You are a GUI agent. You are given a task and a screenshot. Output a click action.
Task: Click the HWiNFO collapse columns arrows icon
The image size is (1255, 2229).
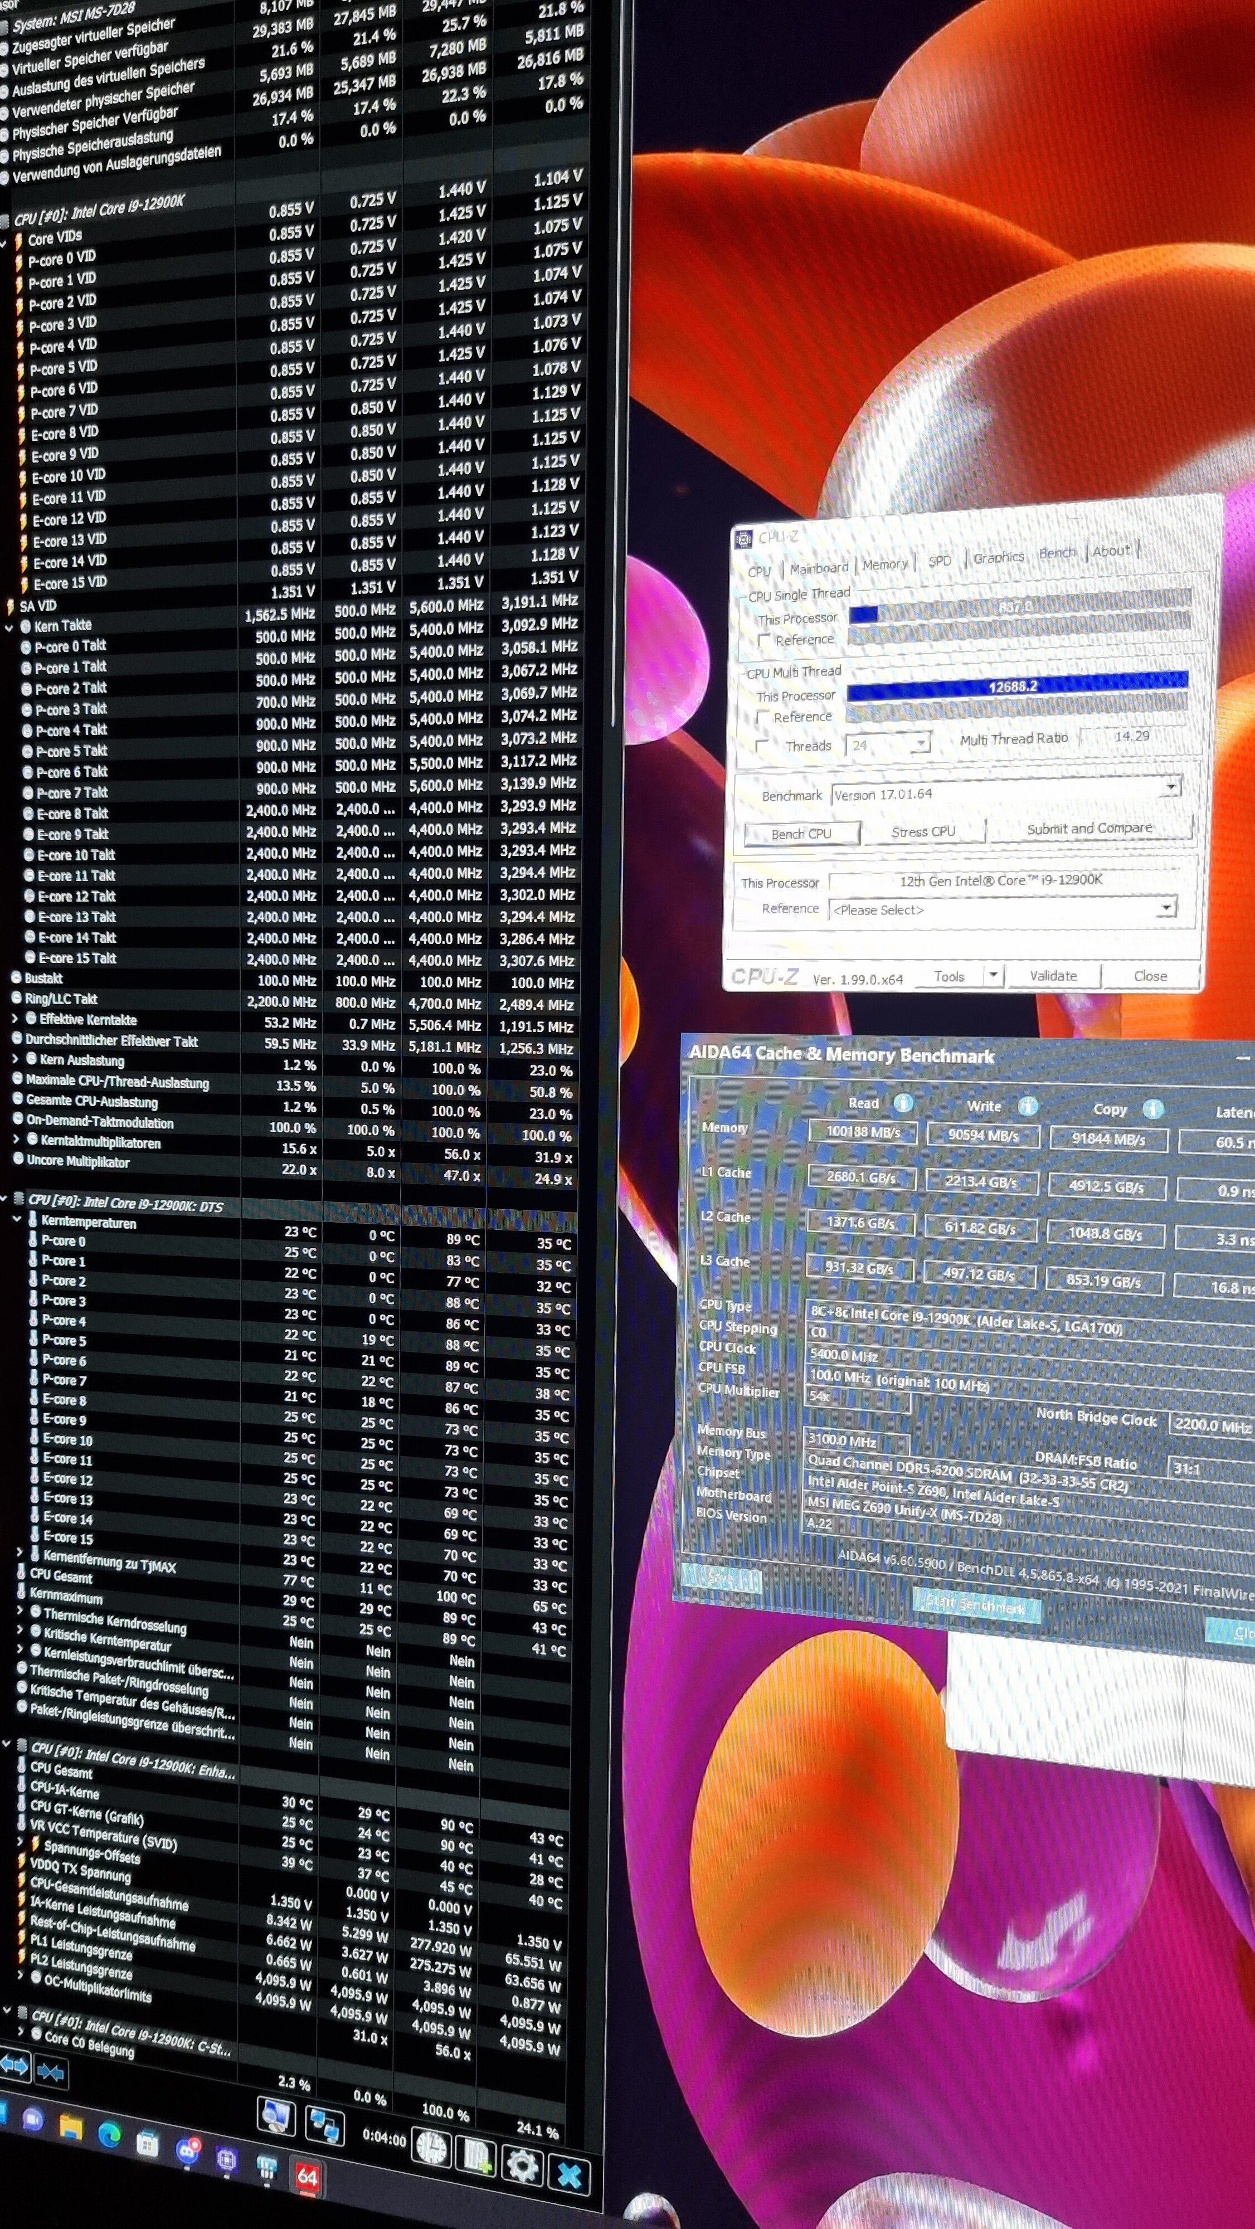(x=50, y=2072)
